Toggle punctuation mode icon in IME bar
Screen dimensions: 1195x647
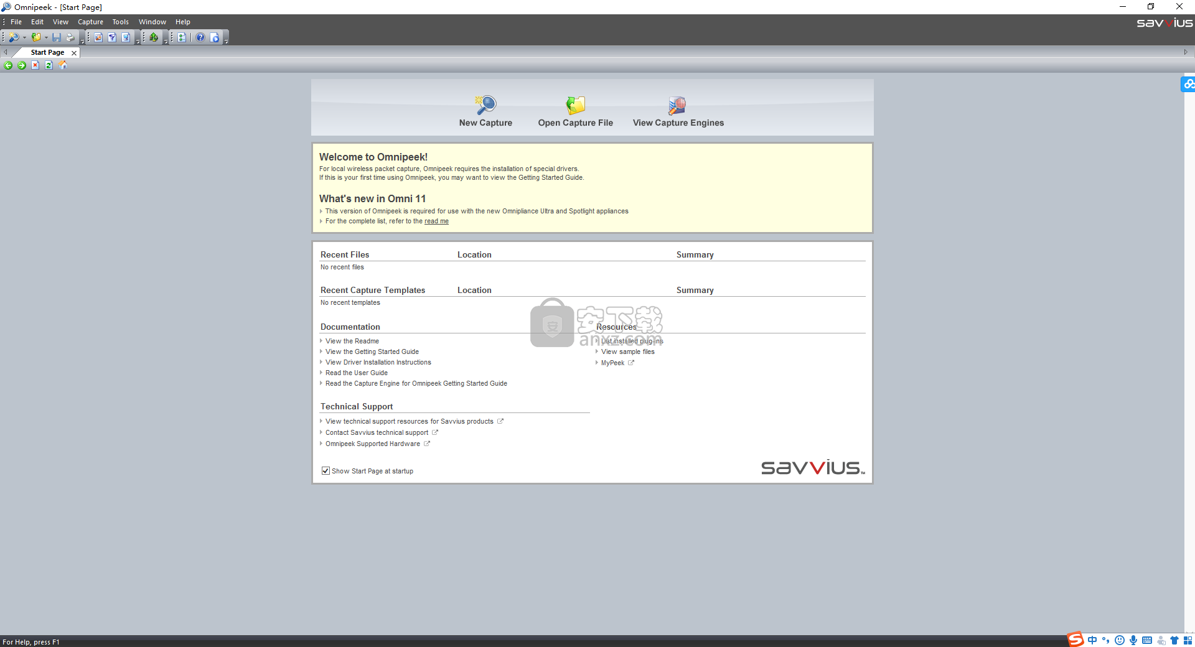pos(1106,640)
